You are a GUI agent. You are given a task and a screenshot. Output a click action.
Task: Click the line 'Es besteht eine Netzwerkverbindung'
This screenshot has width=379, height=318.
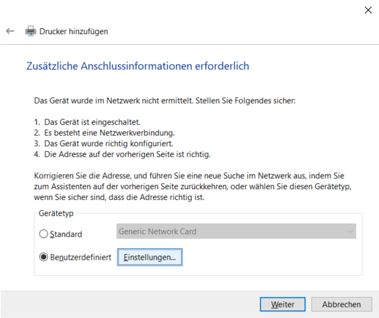[x=104, y=133]
